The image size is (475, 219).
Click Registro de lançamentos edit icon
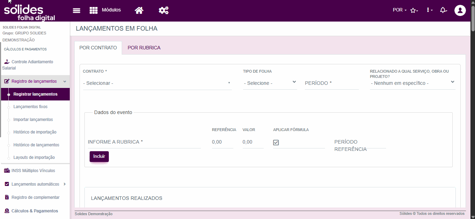[x=7, y=81]
